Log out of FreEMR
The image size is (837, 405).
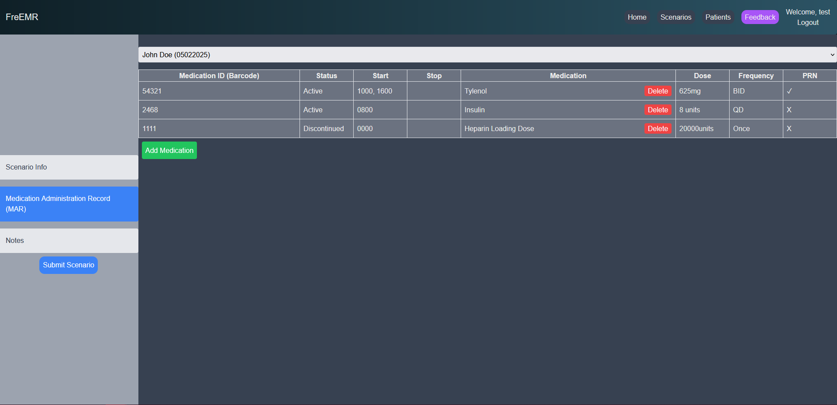(x=807, y=22)
